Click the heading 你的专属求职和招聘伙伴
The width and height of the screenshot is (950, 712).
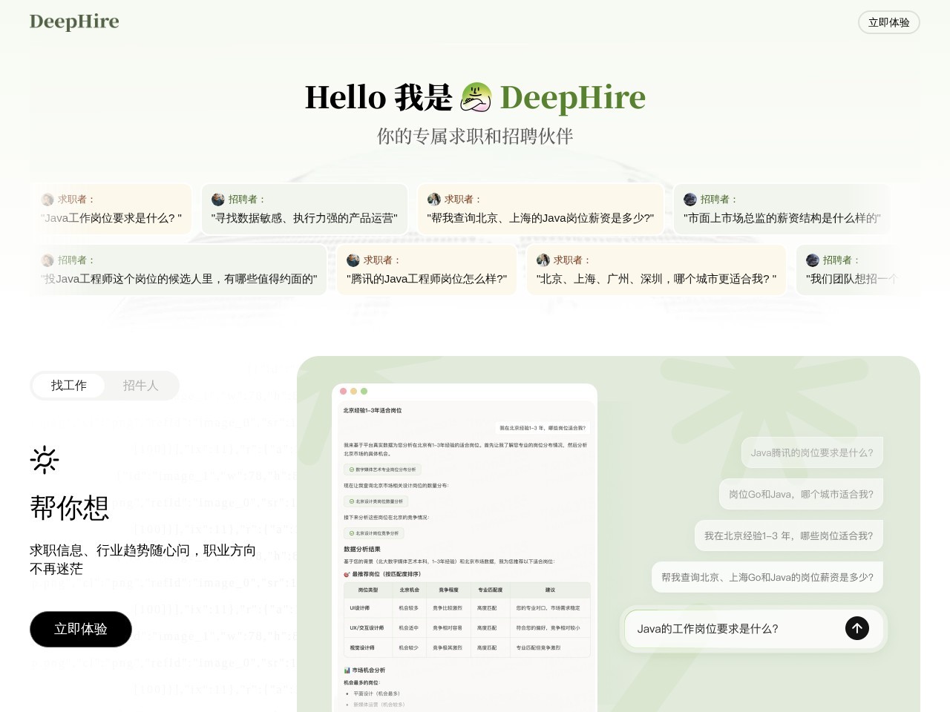(x=475, y=136)
